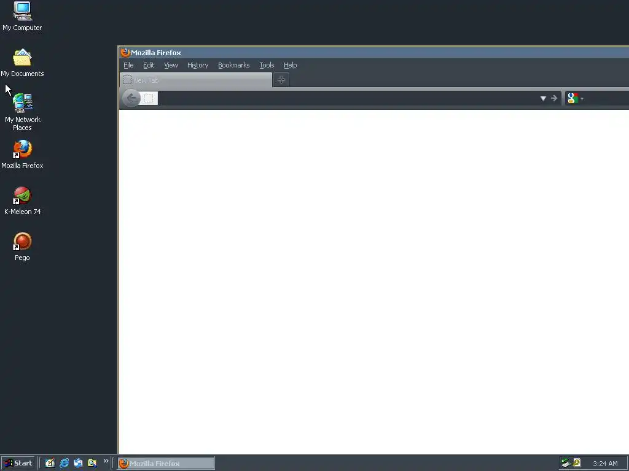Click the Back arrow in Firefox
Image resolution: width=629 pixels, height=471 pixels.
(131, 98)
